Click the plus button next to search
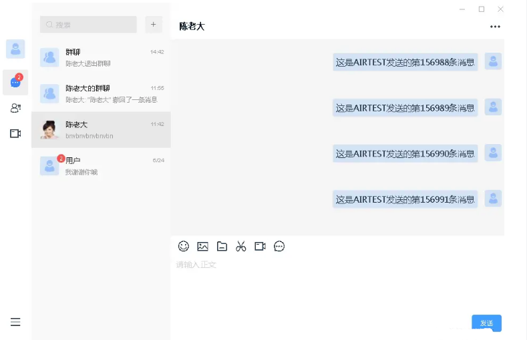527x340 pixels. coord(154,25)
